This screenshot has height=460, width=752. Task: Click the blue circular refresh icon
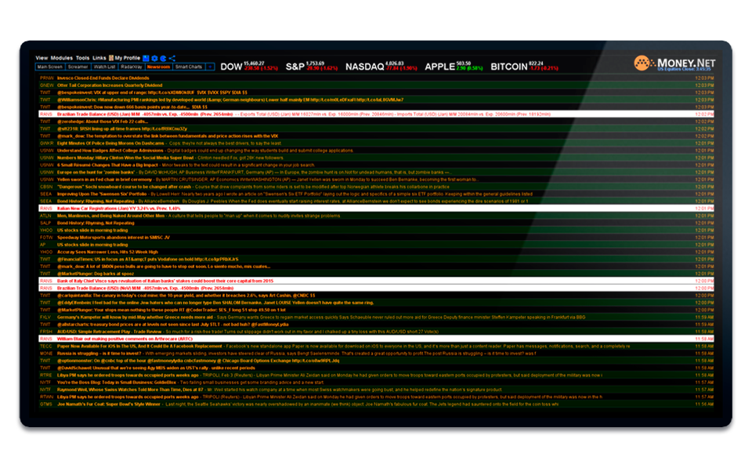(x=163, y=58)
